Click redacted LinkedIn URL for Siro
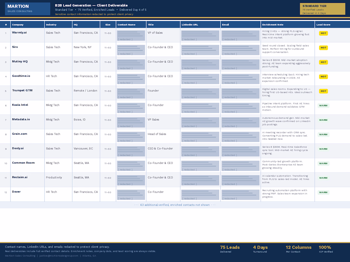The image size is (350, 262). (x=200, y=50)
